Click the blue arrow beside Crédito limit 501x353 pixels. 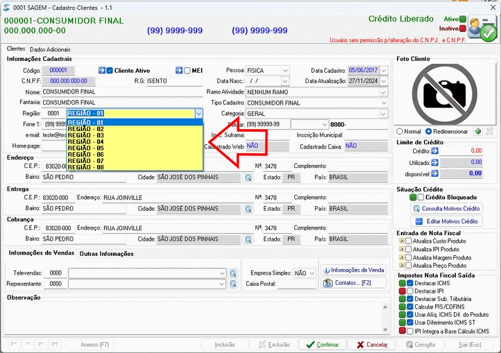[435, 150]
